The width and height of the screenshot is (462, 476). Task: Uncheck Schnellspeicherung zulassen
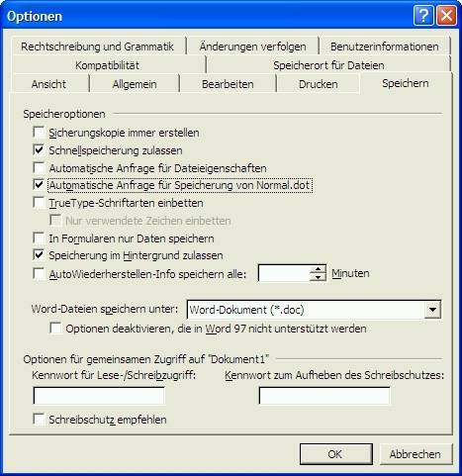tap(39, 150)
